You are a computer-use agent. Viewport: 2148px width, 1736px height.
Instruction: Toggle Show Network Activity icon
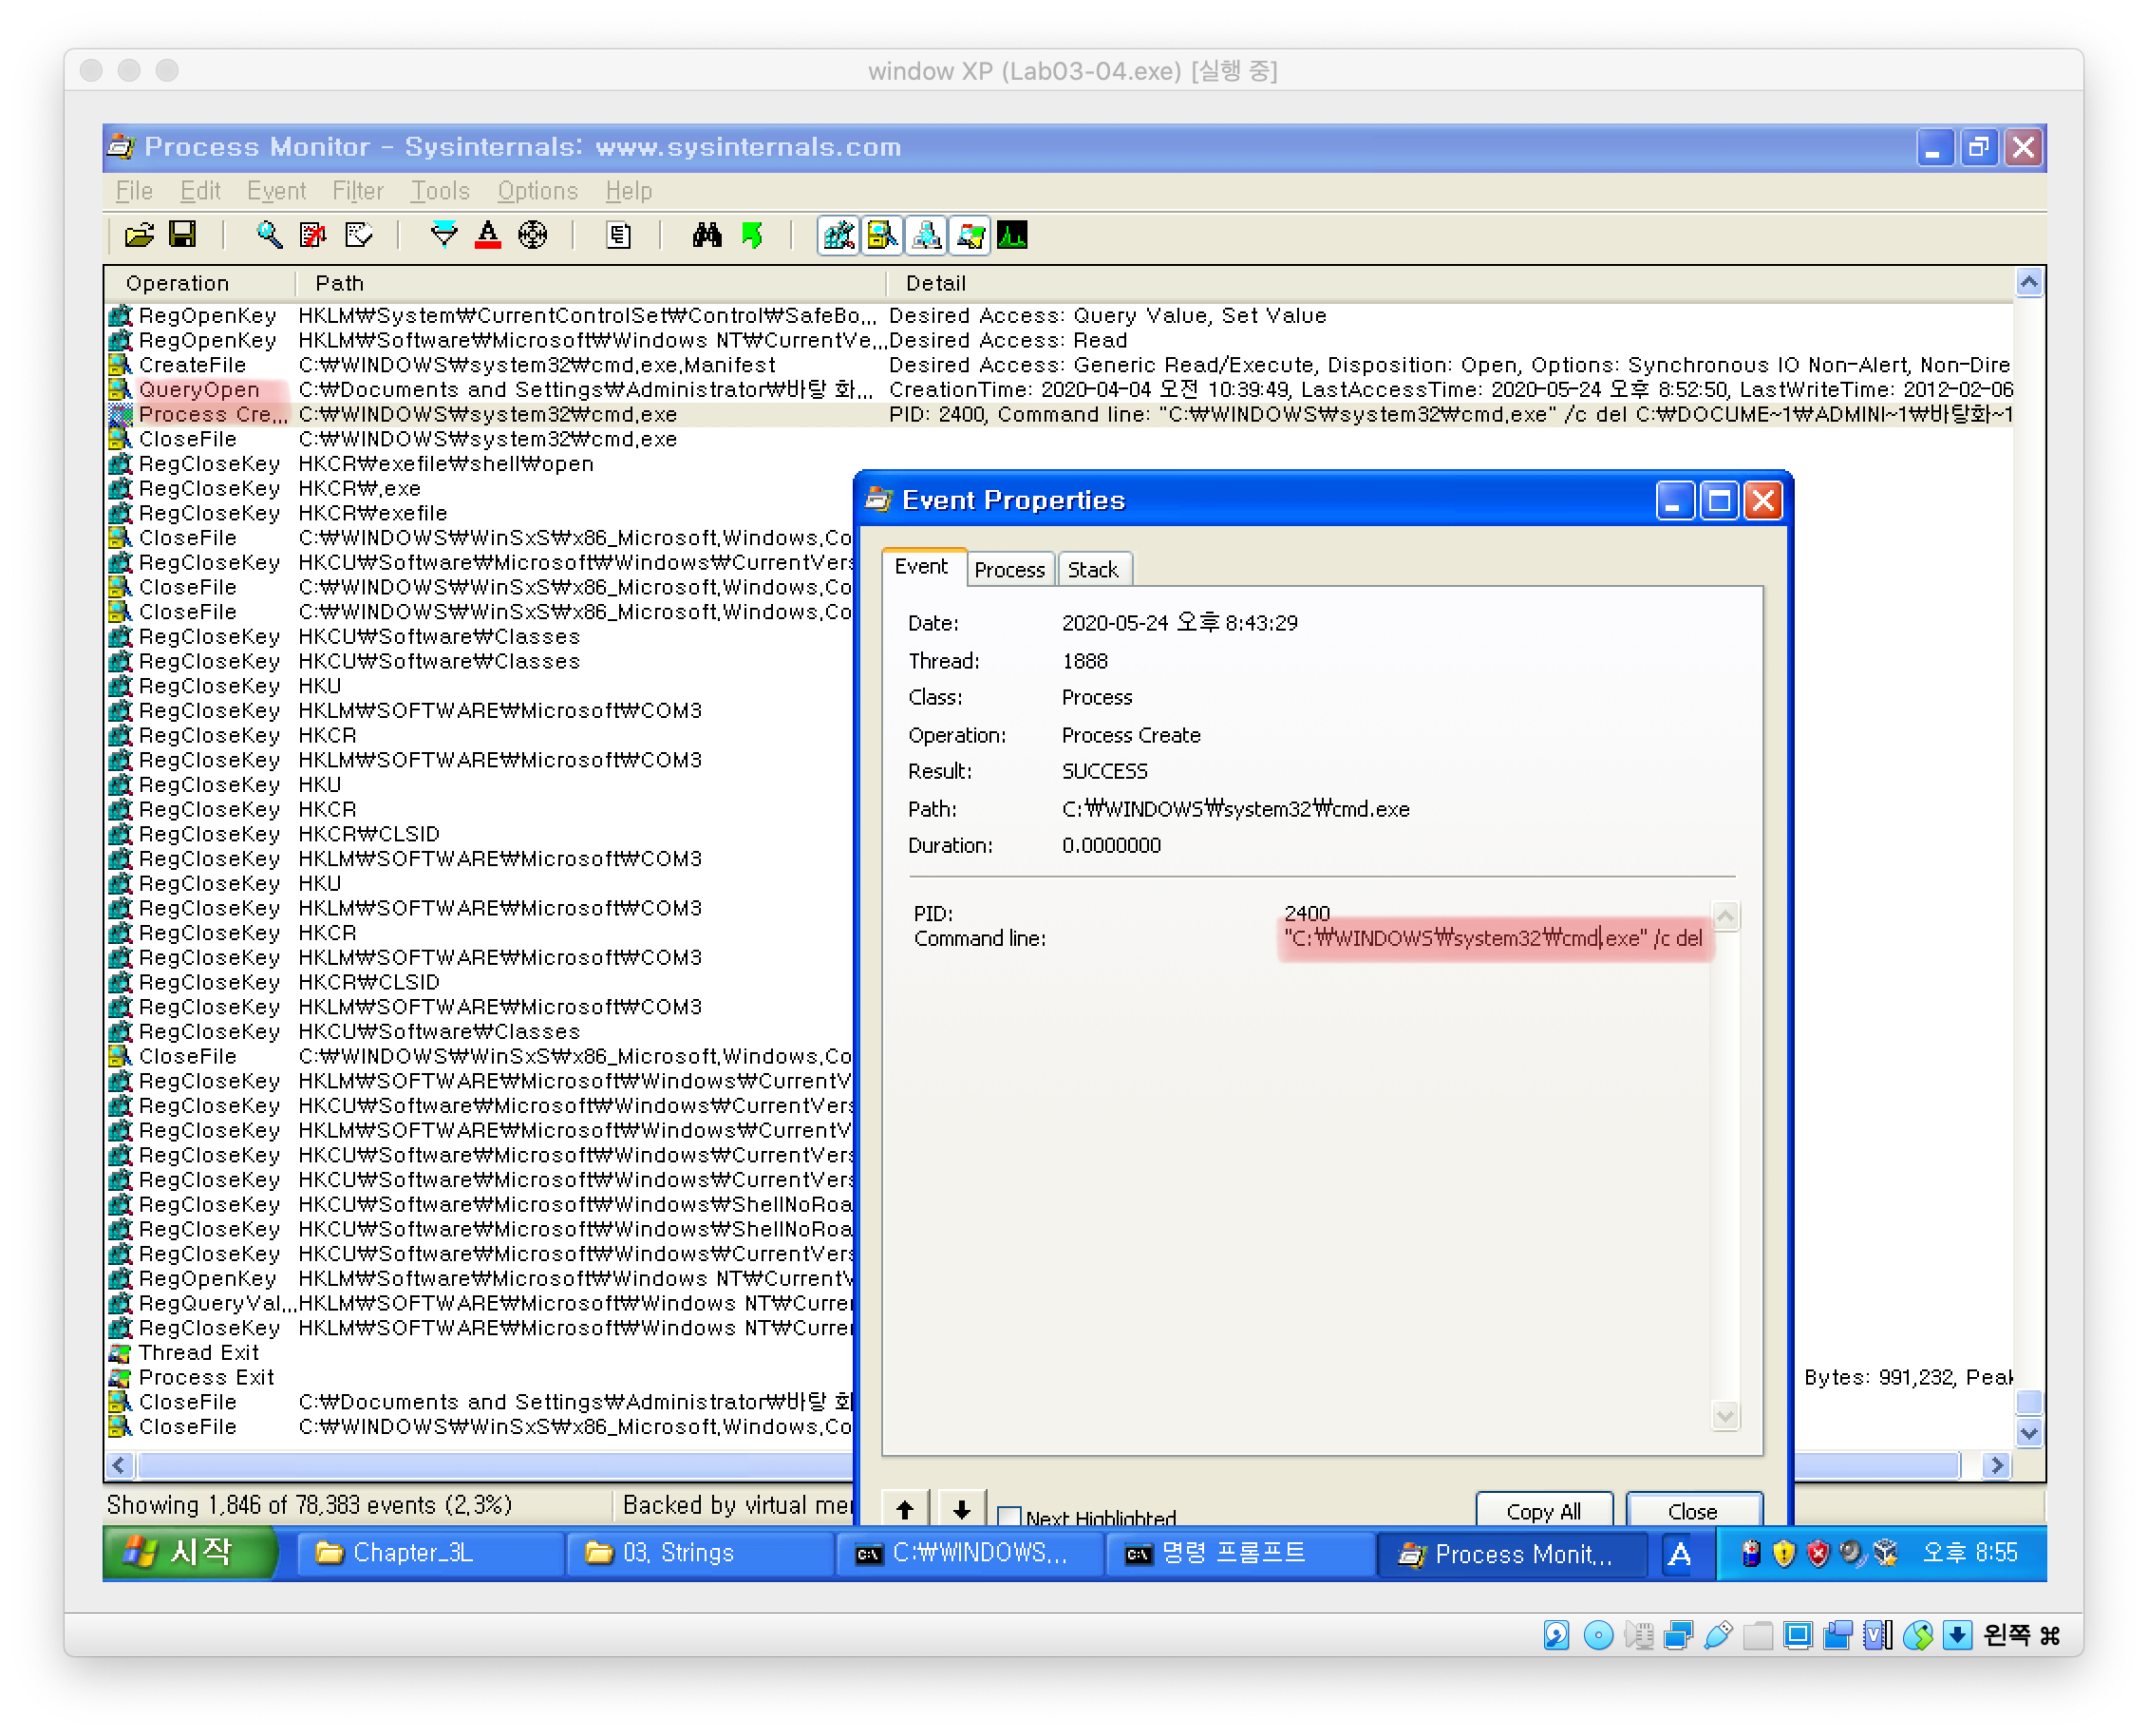coord(927,236)
